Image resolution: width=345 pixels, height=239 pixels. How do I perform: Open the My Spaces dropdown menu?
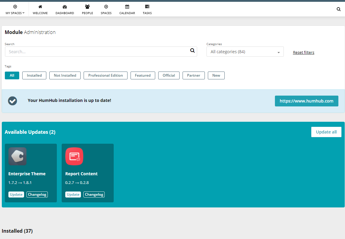15,10
